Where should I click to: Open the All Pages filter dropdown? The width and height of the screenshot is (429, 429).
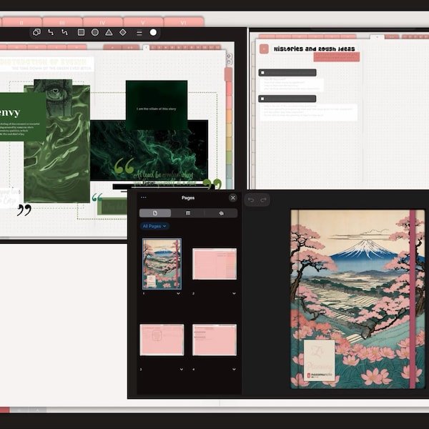coord(154,226)
